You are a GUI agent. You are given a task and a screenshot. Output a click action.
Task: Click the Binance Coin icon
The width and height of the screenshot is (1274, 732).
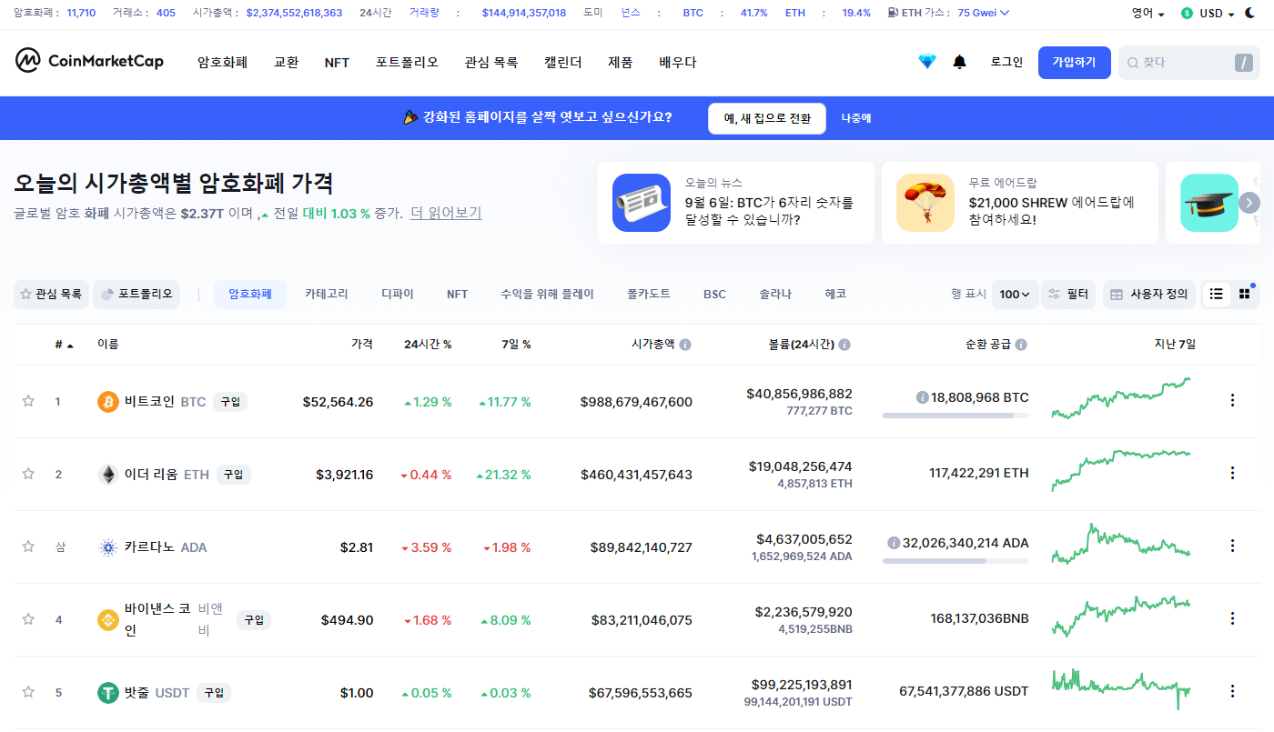(108, 619)
